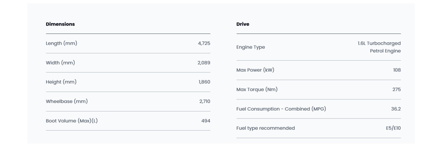Click the 1,860 height value
Viewport: 442px width, 147px height.
tap(204, 82)
